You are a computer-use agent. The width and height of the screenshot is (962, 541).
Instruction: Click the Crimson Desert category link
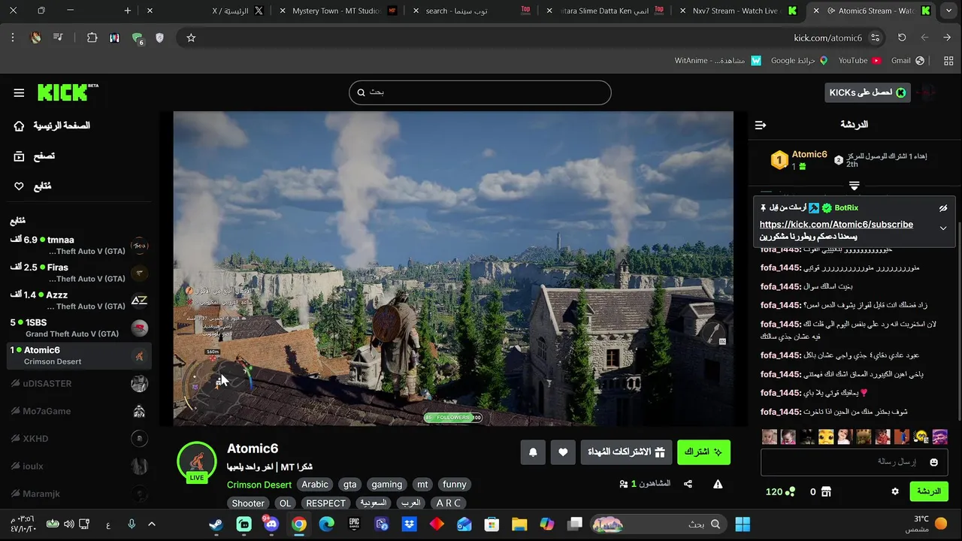pos(259,485)
